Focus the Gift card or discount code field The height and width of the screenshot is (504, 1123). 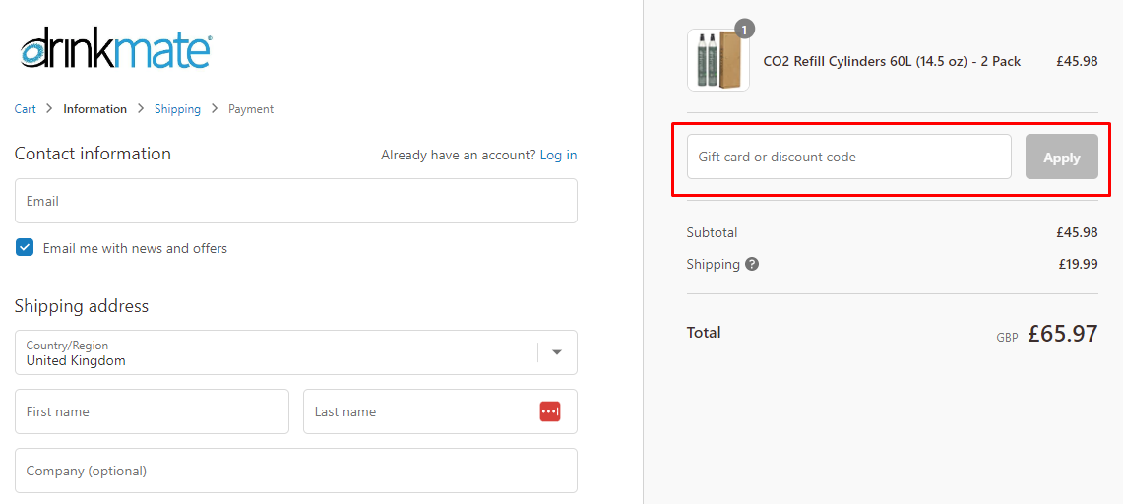[x=849, y=157]
